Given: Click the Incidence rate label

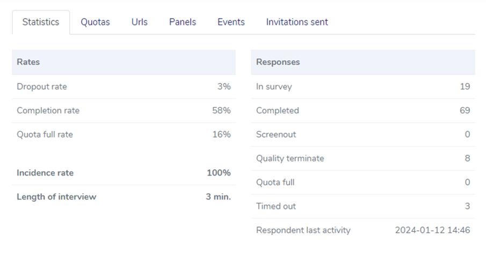Looking at the screenshot, I should point(45,173).
